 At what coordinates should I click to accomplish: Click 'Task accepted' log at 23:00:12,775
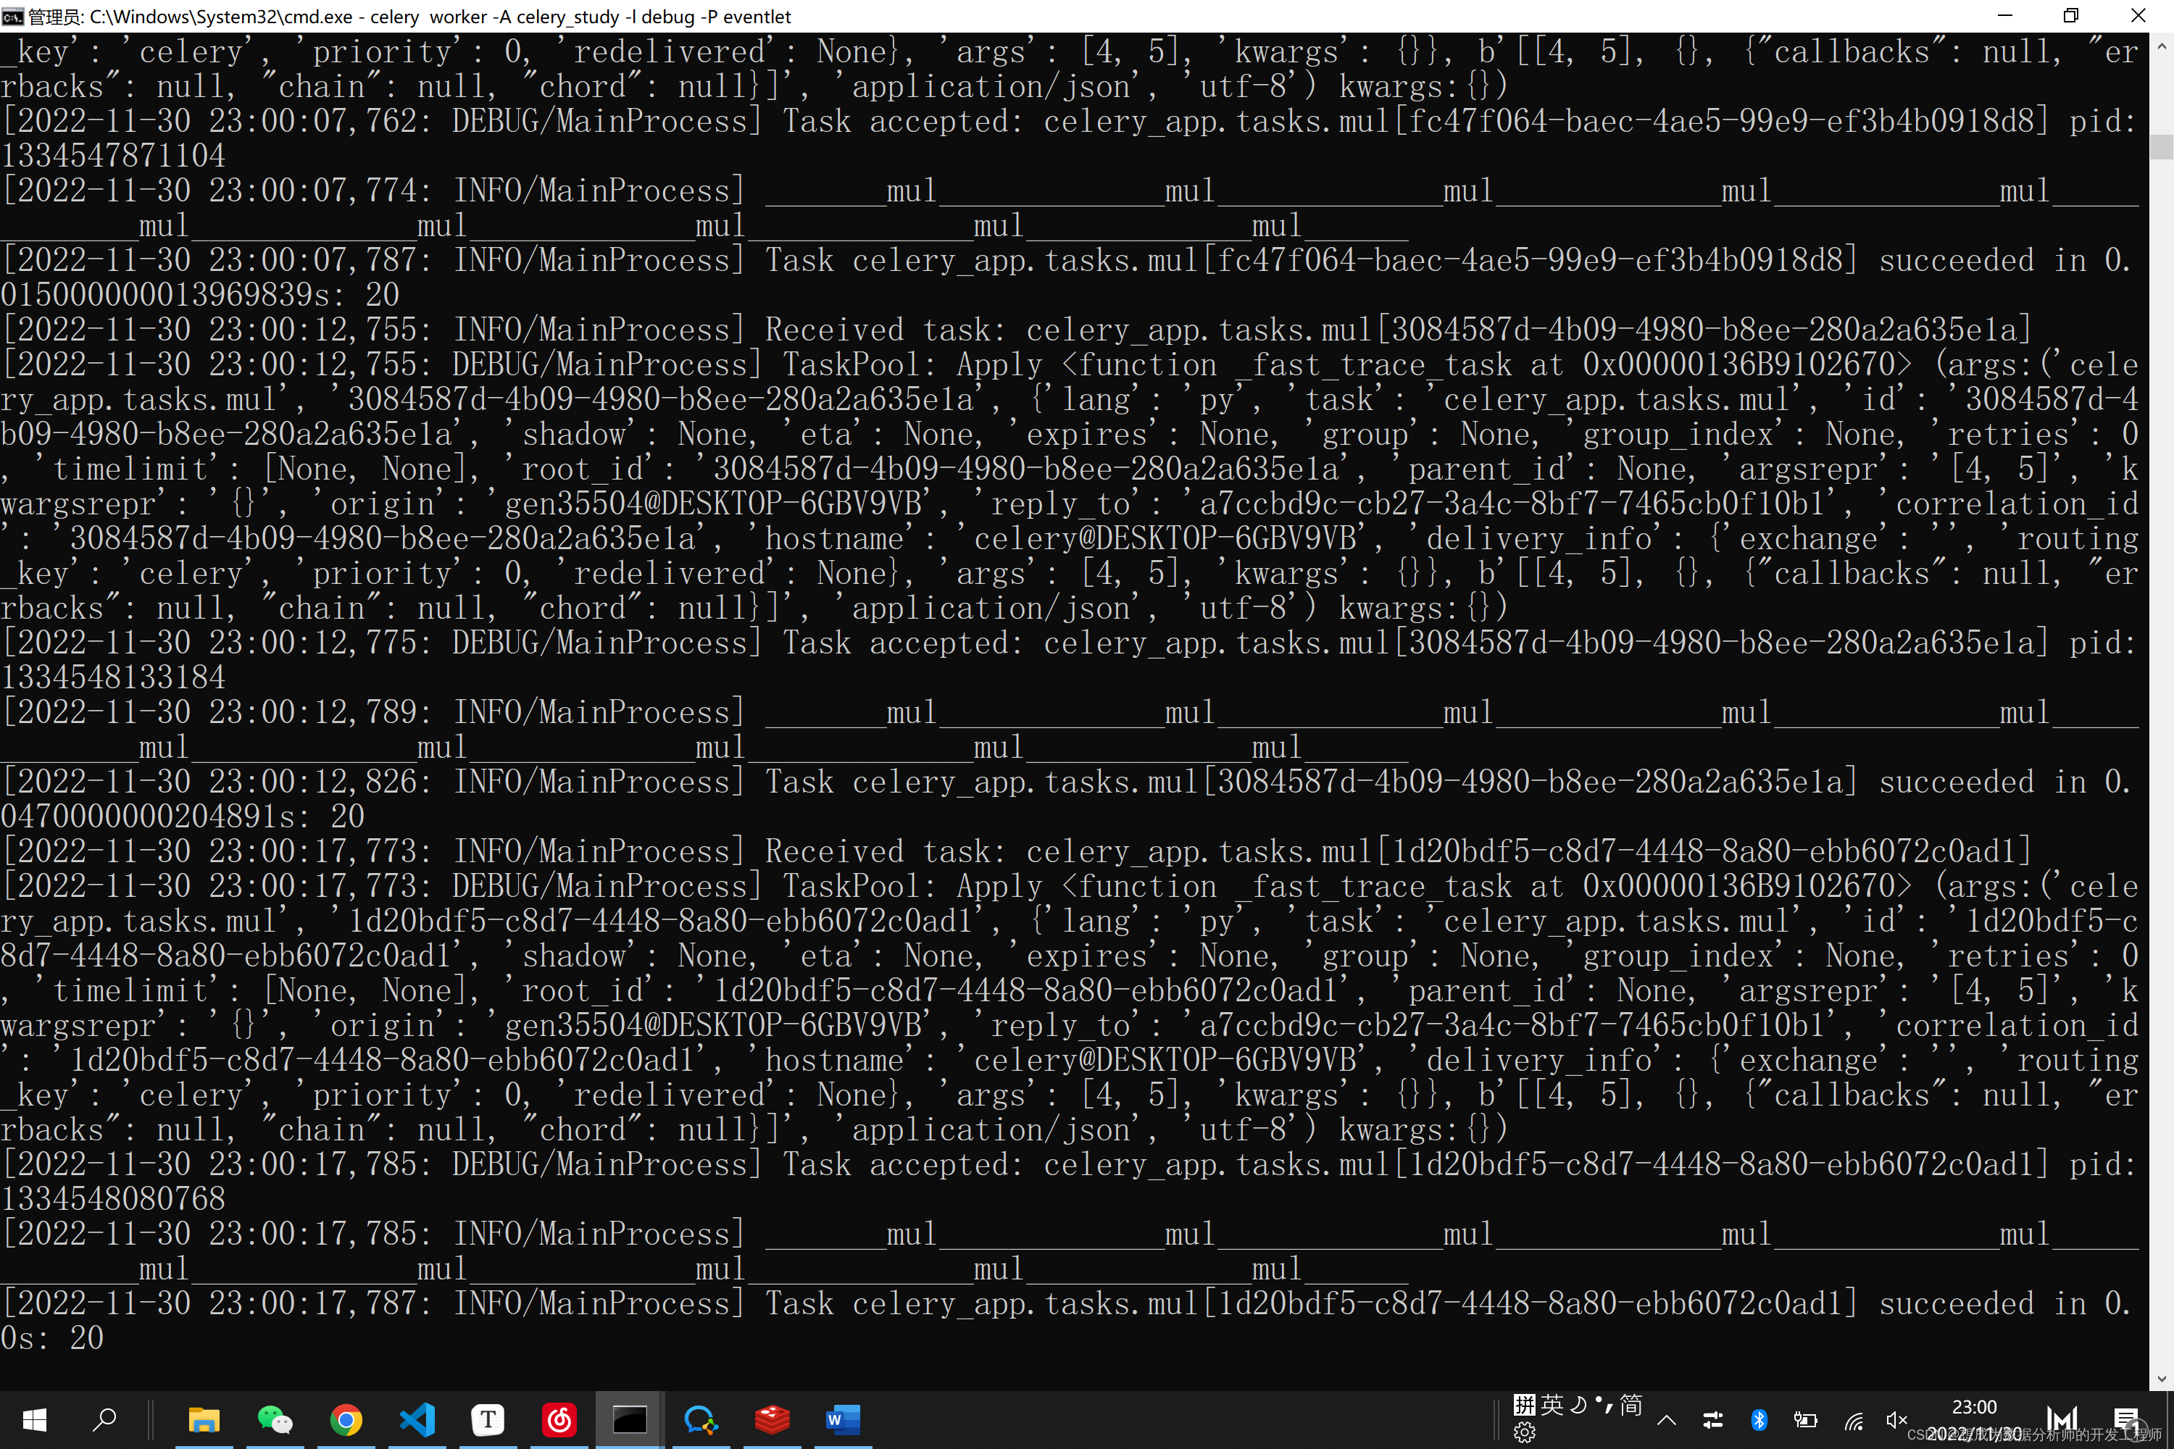(x=1070, y=643)
